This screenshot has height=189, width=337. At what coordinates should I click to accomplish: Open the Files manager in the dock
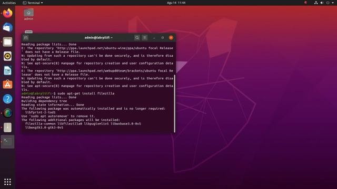[x=7, y=42]
